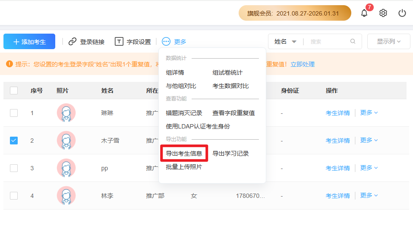Click the power logout icon

click(x=402, y=13)
